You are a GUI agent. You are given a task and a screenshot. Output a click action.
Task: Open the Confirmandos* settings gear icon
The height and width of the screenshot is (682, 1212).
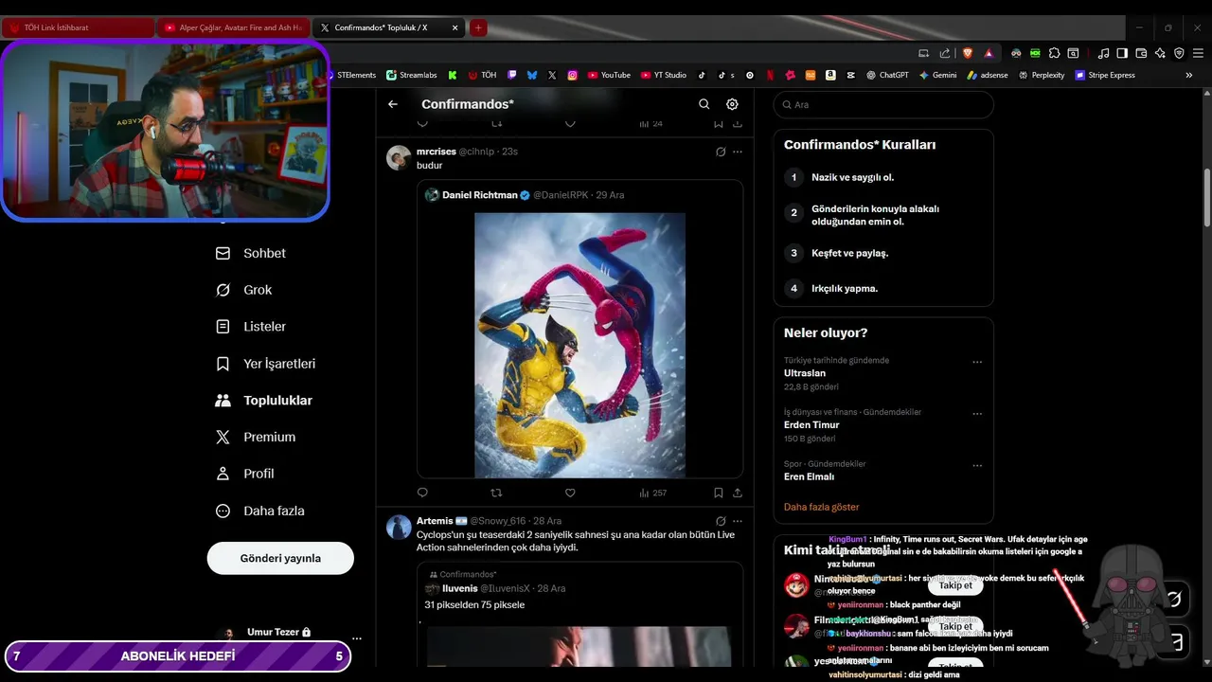pos(732,104)
